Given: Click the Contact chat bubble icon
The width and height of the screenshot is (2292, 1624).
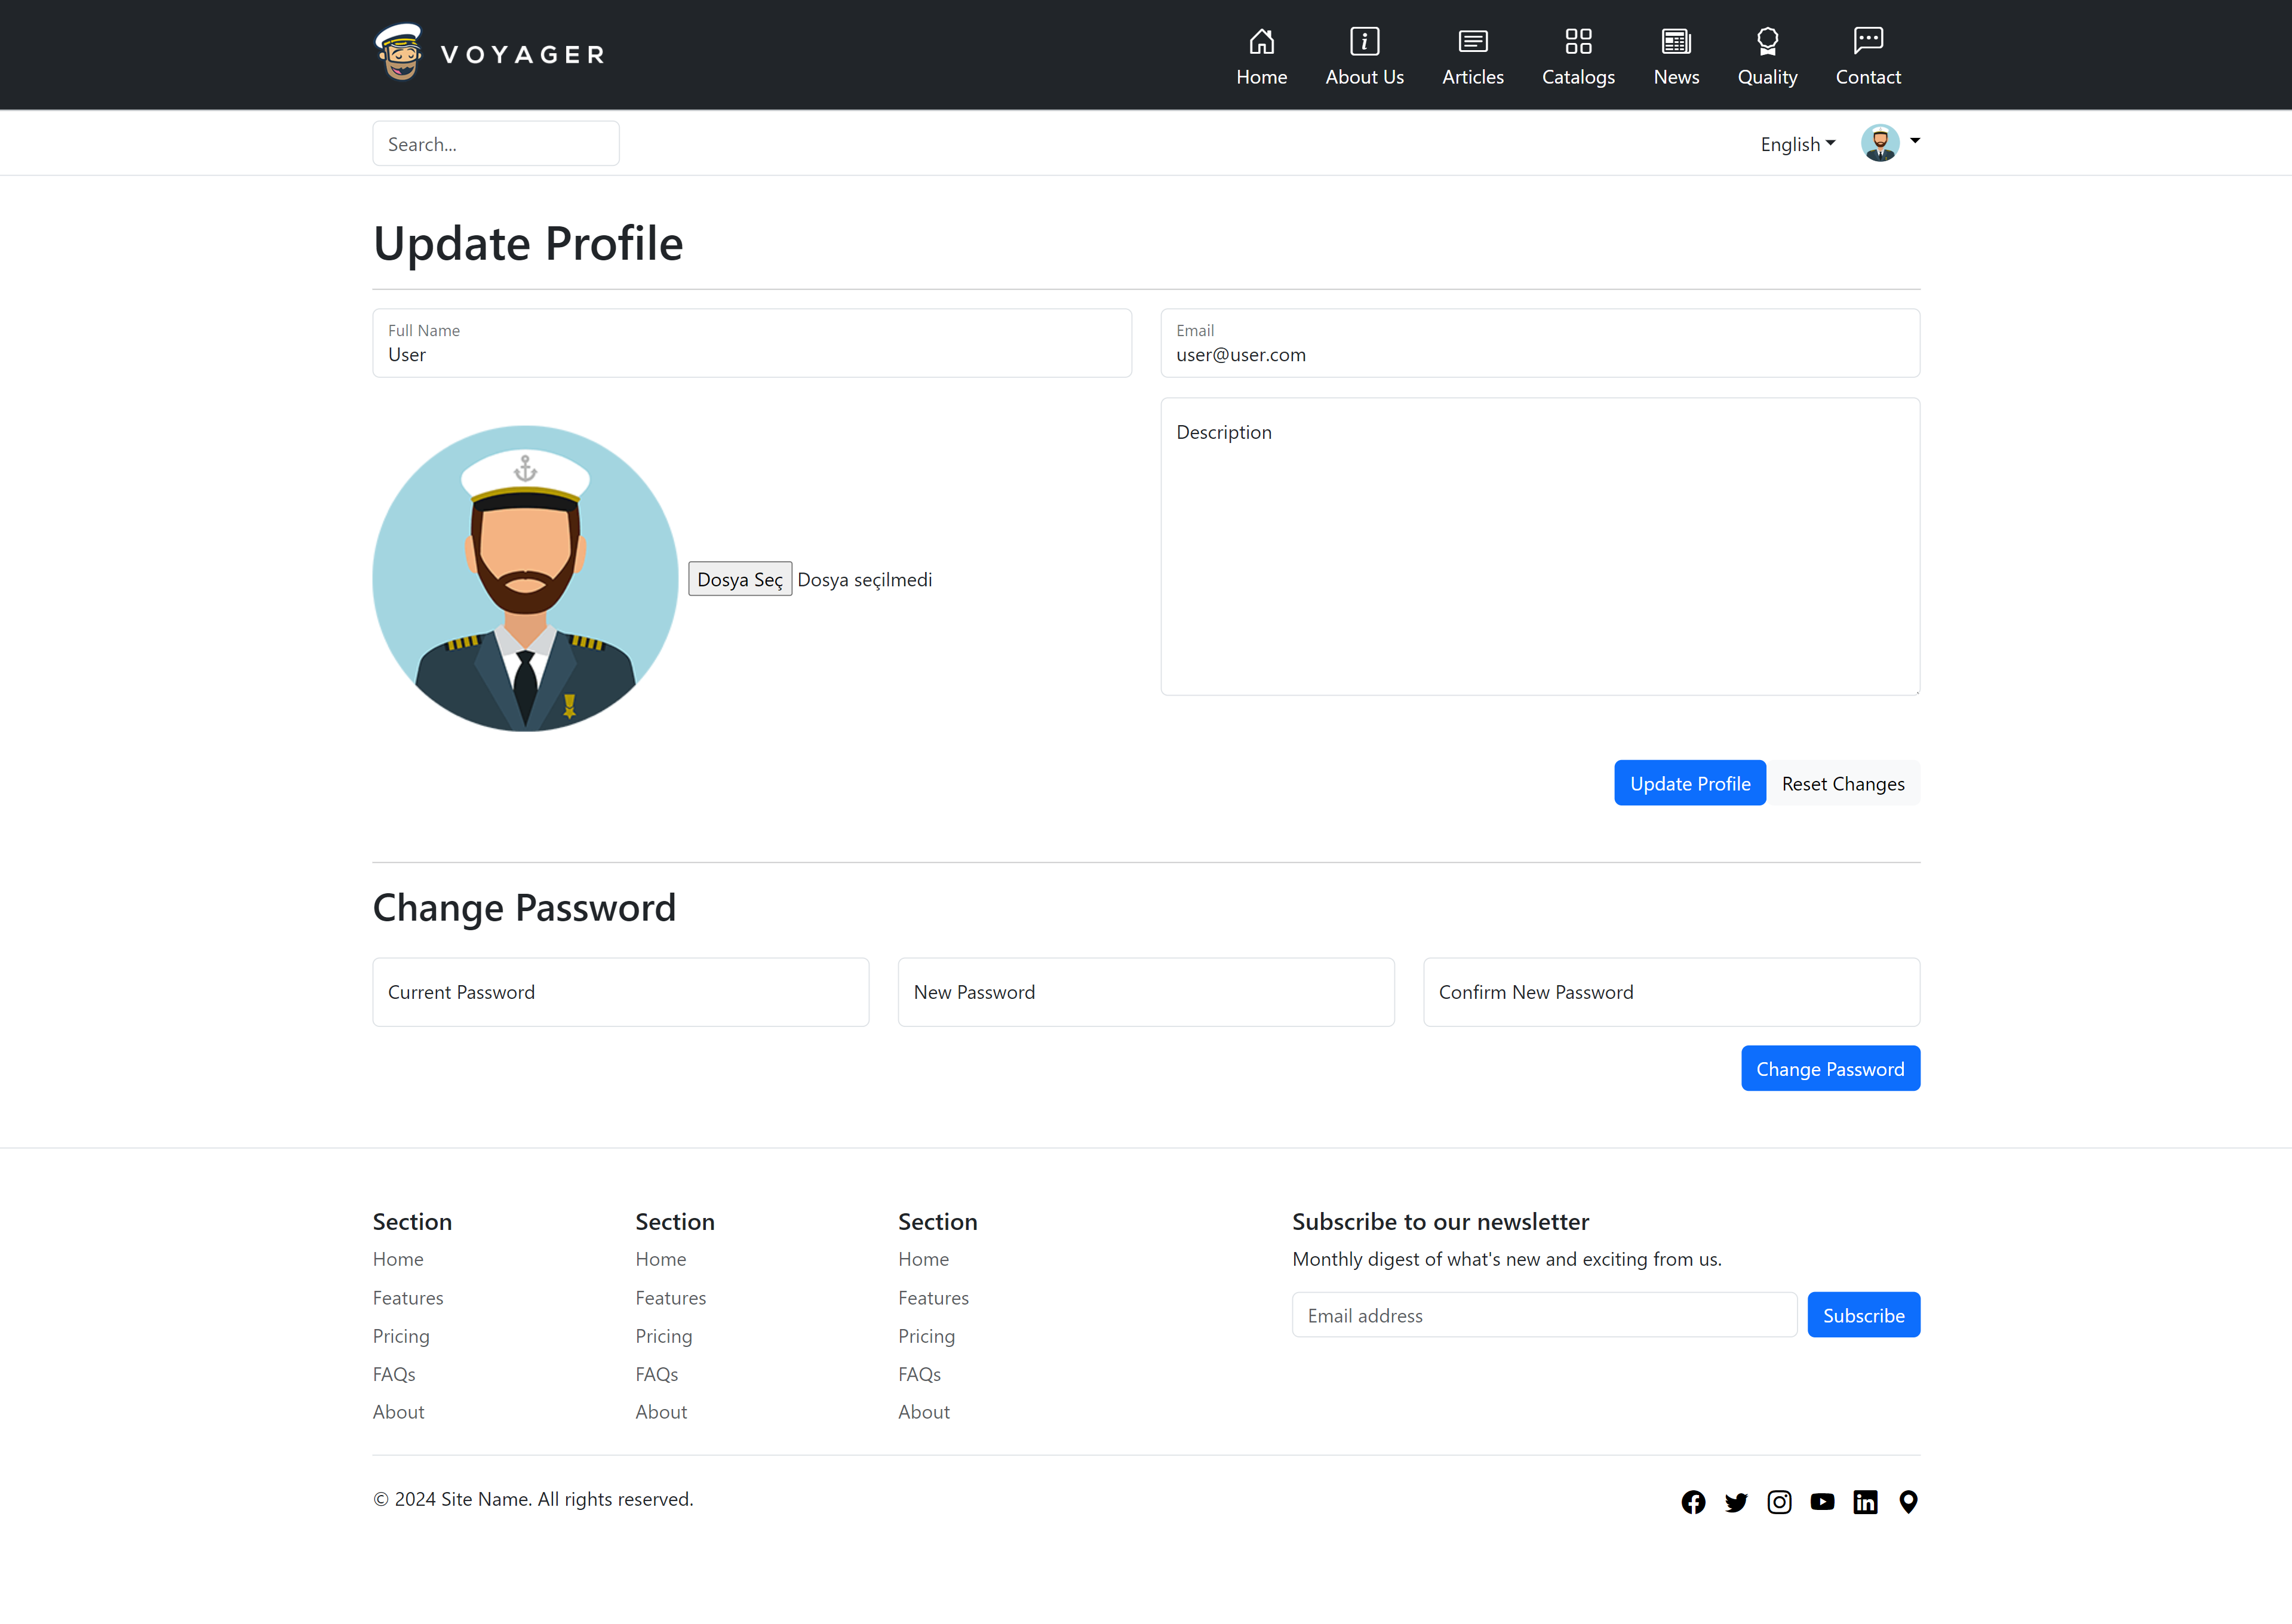Looking at the screenshot, I should point(1867,40).
